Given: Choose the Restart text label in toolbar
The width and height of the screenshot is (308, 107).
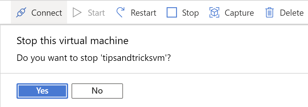Looking at the screenshot, I should [x=144, y=13].
